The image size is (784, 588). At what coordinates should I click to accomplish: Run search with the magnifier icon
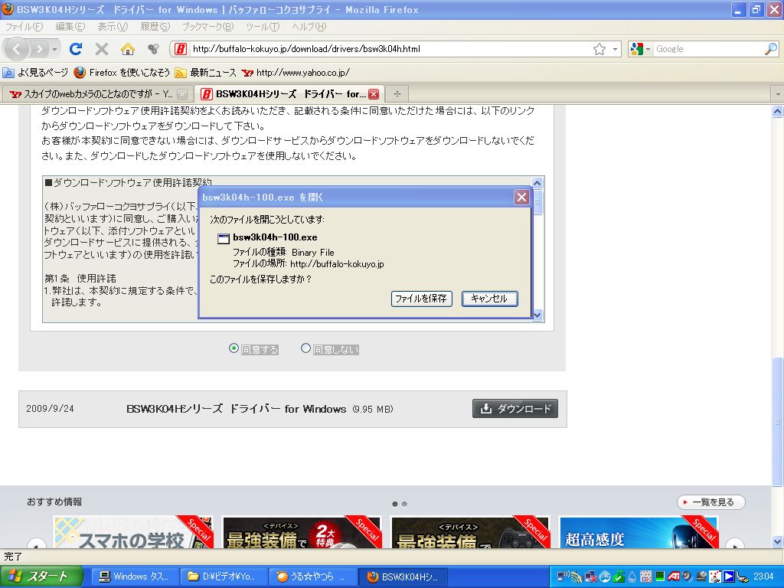click(771, 49)
